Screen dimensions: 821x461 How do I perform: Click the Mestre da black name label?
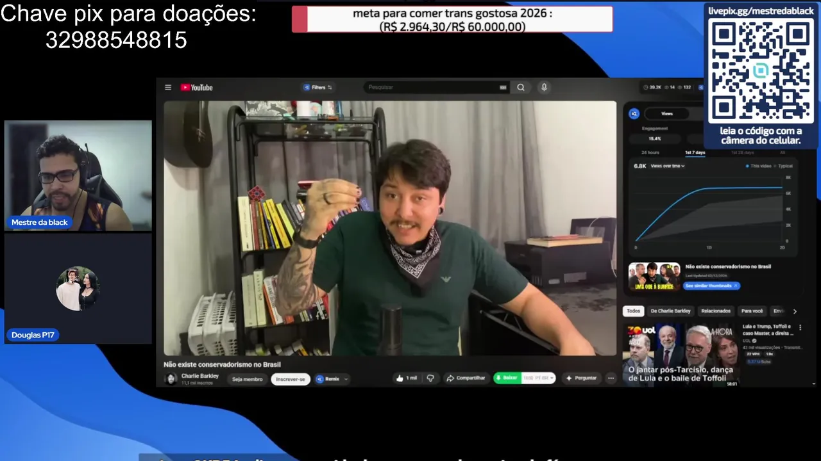pyautogui.click(x=40, y=222)
